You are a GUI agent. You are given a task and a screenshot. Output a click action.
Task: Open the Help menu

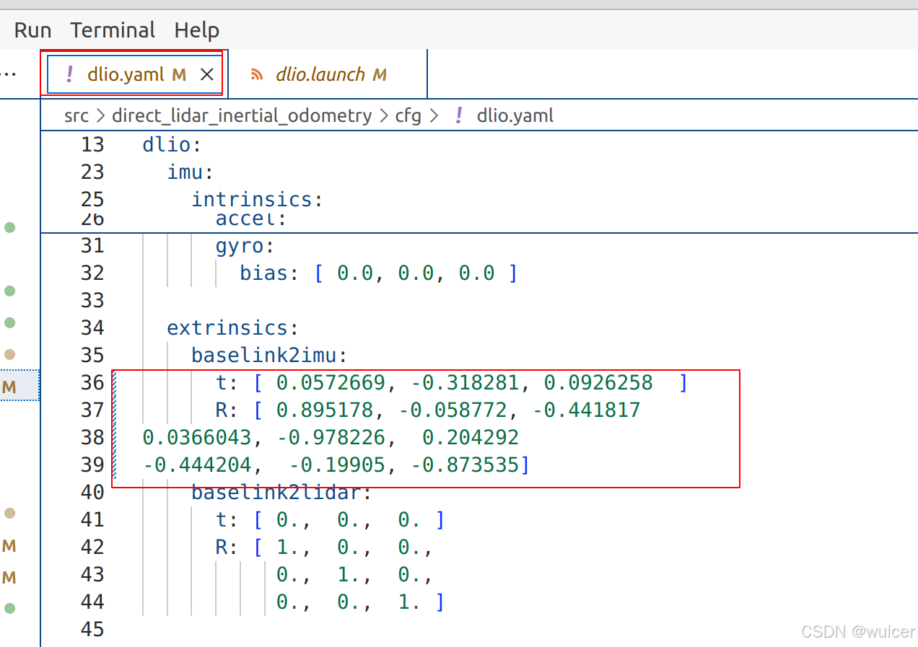tap(196, 30)
